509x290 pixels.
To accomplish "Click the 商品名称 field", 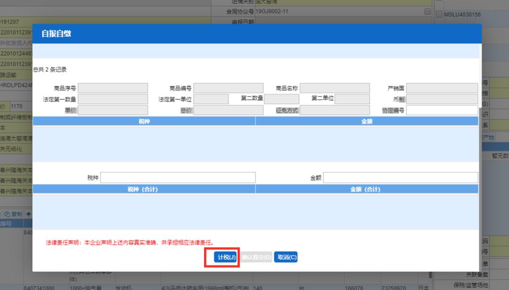I will [335, 88].
